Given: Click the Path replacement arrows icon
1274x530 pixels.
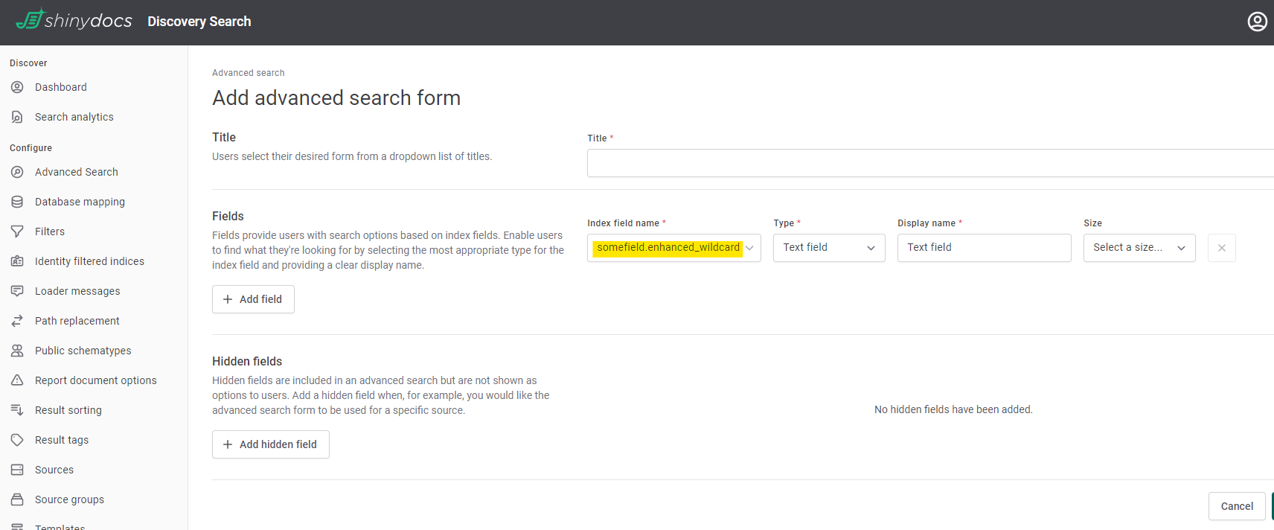Looking at the screenshot, I should [x=17, y=321].
